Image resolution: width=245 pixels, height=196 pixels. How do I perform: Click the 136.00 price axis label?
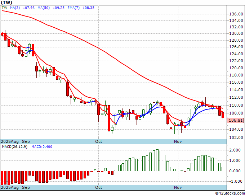236,14
